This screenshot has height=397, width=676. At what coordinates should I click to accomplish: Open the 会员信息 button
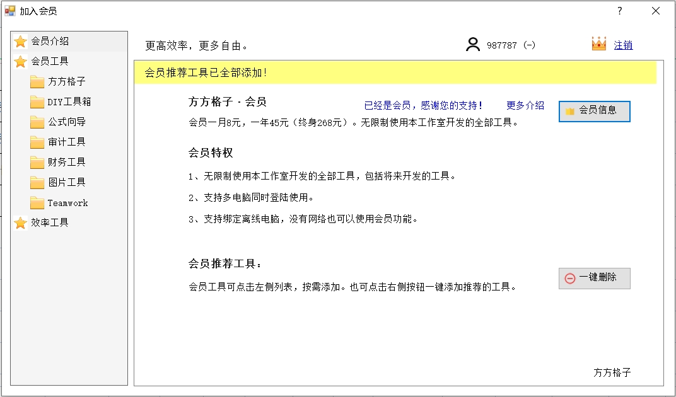click(594, 111)
